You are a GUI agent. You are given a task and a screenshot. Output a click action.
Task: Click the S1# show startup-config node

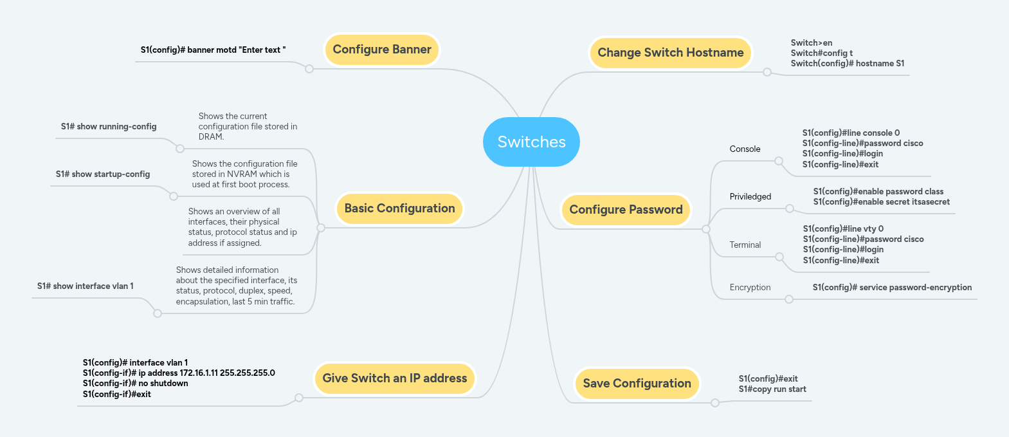[x=103, y=174]
